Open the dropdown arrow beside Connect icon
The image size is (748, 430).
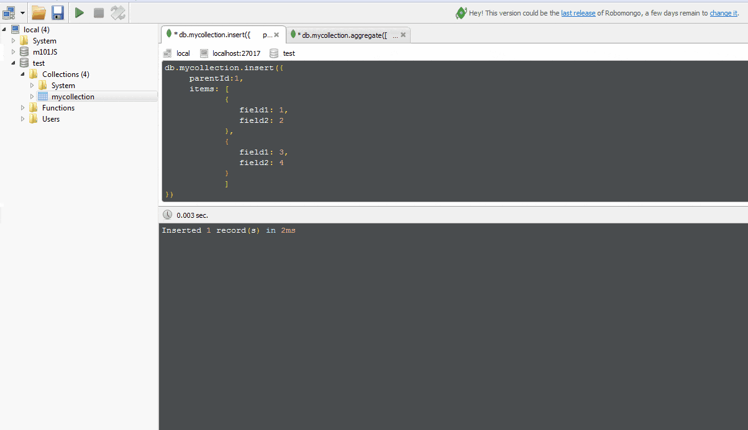point(23,13)
